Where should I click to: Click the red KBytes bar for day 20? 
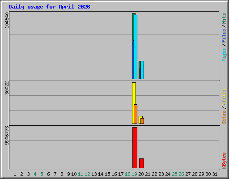[141, 163]
